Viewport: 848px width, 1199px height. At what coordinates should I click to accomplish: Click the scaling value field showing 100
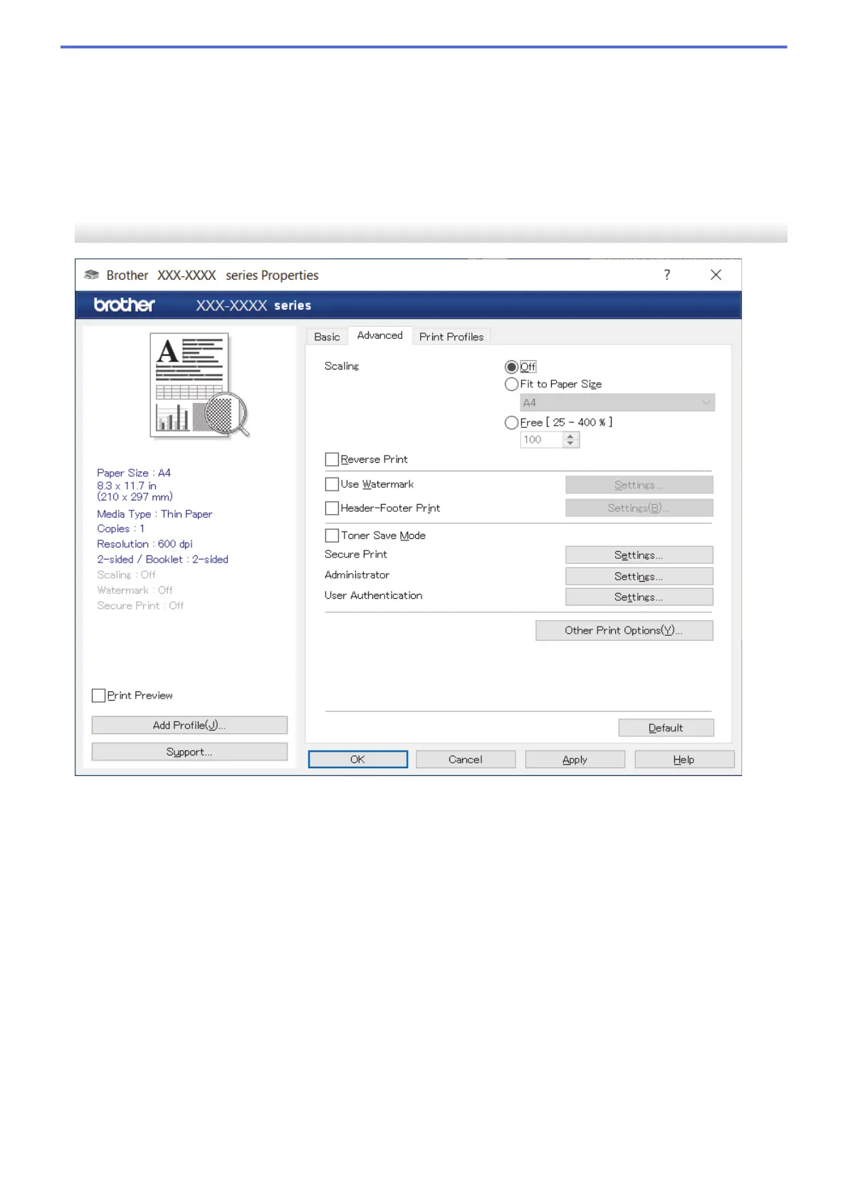coord(542,440)
